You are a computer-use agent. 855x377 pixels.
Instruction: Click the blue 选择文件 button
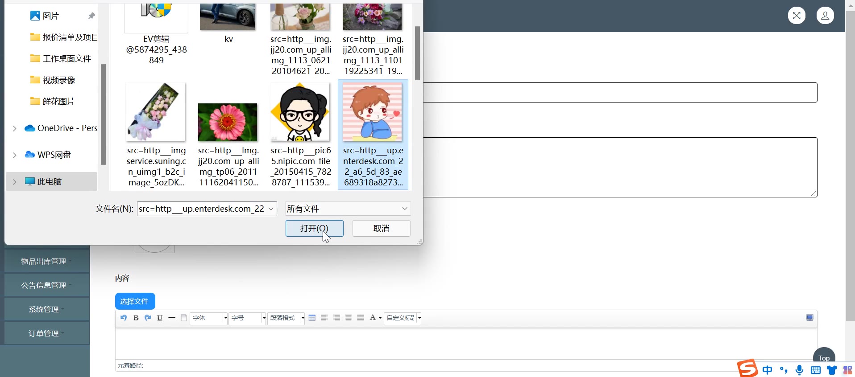(x=135, y=301)
